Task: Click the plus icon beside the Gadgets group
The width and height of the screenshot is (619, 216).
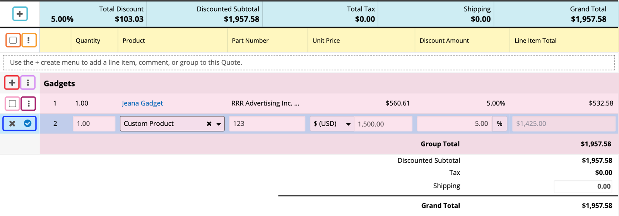Action: [x=12, y=83]
